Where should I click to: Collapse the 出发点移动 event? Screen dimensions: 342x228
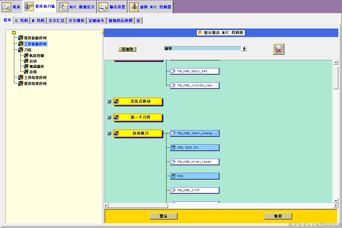tap(109, 101)
